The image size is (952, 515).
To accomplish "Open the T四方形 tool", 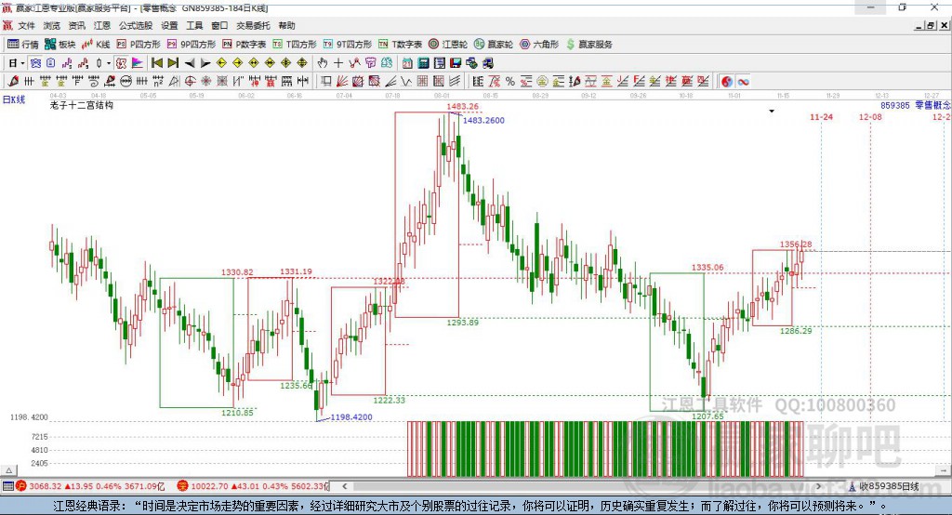I will click(x=295, y=45).
